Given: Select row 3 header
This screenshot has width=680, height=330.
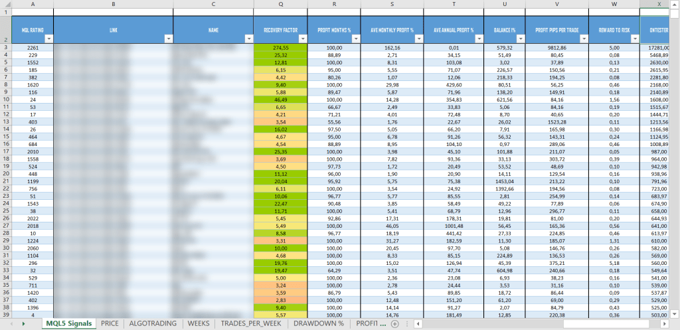Looking at the screenshot, I should 6,48.
